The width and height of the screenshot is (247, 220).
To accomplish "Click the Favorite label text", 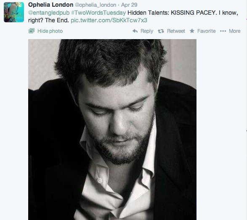I will tap(206, 31).
